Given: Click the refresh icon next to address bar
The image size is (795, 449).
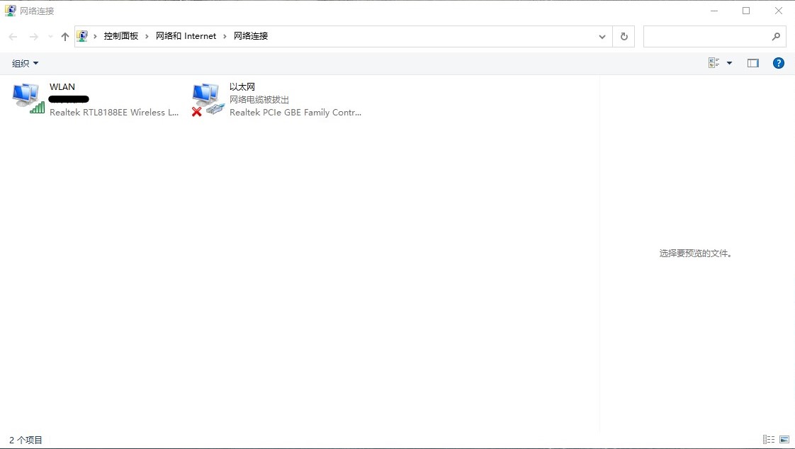Looking at the screenshot, I should (x=623, y=36).
